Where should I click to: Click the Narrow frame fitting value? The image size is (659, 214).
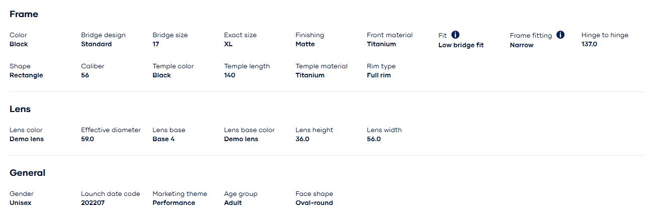click(x=521, y=45)
